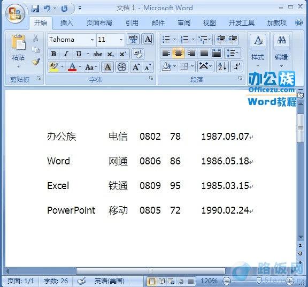Switch to the 视图 (View) tab
Viewport: 308px width, 287px height.
210,23
